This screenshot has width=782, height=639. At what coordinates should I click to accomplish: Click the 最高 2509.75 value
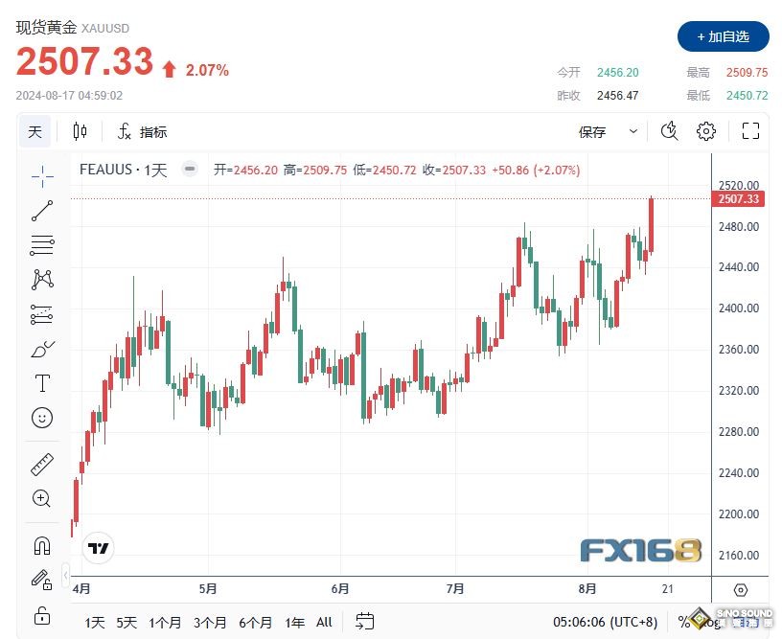tap(747, 73)
